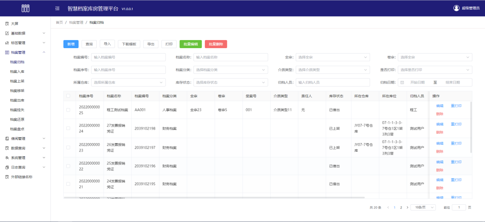The image size is (485, 222).
Task: Click the 系统管理 sidebar icon
Action: (x=7, y=158)
